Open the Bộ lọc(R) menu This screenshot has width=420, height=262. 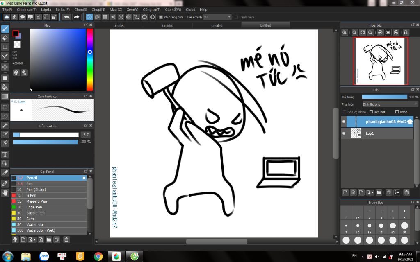[x=63, y=9]
